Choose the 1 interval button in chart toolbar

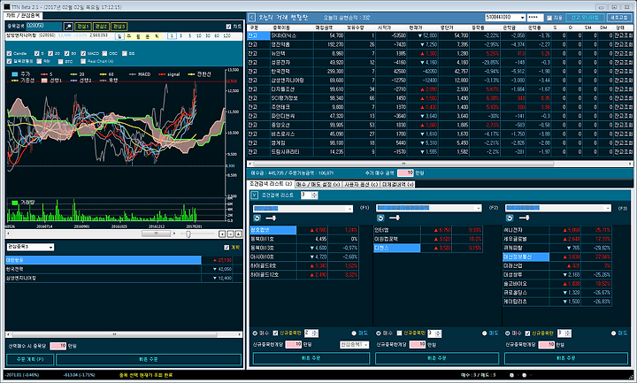[x=172, y=36]
